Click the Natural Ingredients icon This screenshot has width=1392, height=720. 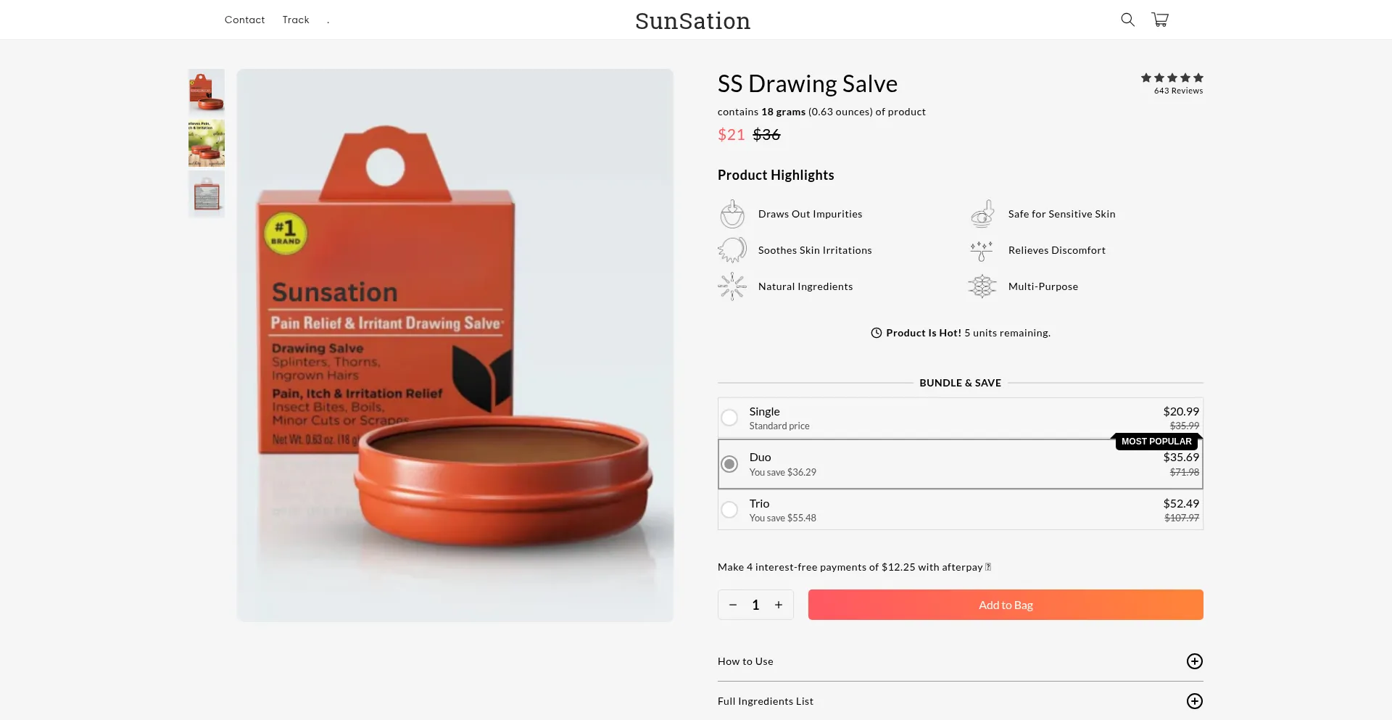pos(732,286)
